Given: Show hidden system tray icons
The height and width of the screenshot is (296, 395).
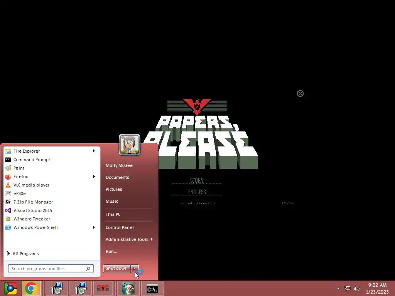Looking at the screenshot, I should pyautogui.click(x=338, y=289).
